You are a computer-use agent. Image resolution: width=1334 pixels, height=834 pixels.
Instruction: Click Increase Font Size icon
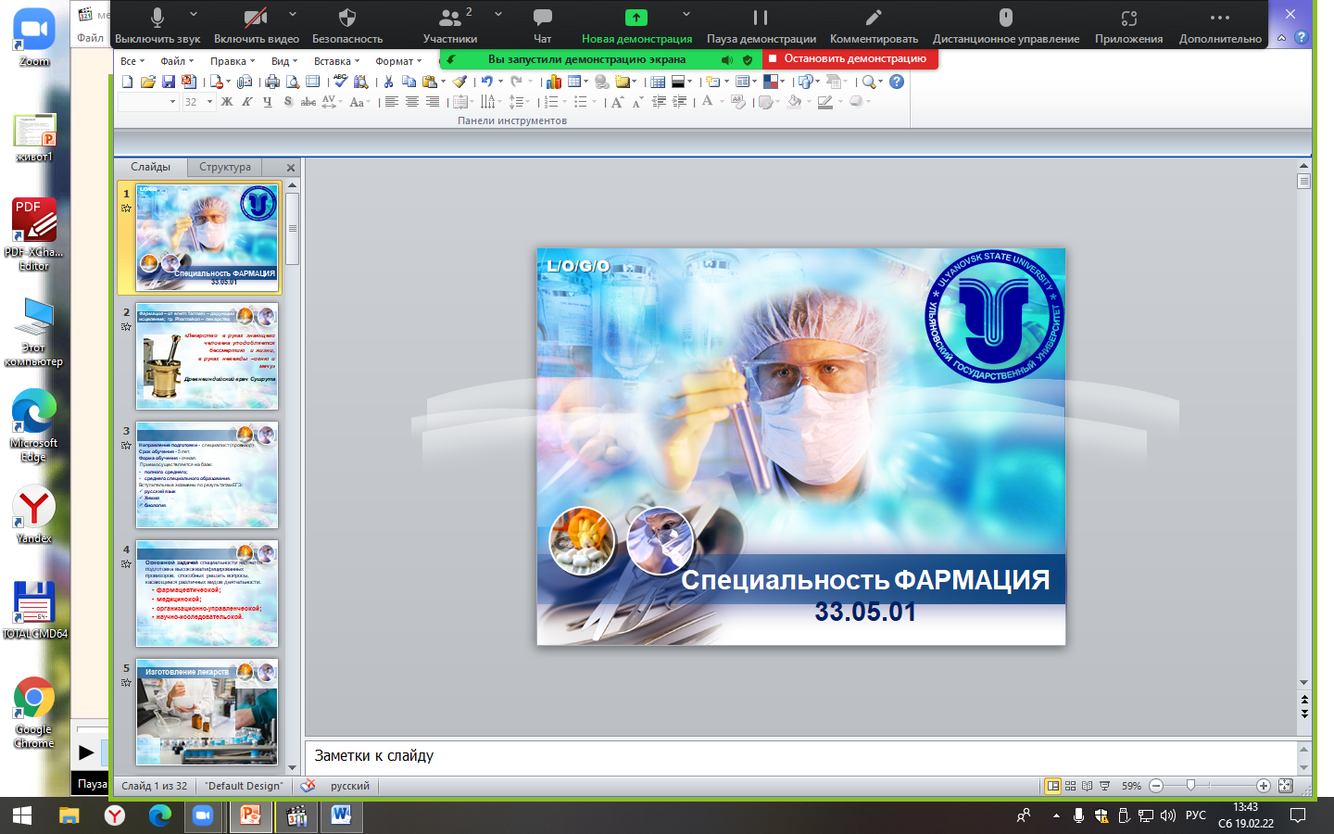point(618,102)
